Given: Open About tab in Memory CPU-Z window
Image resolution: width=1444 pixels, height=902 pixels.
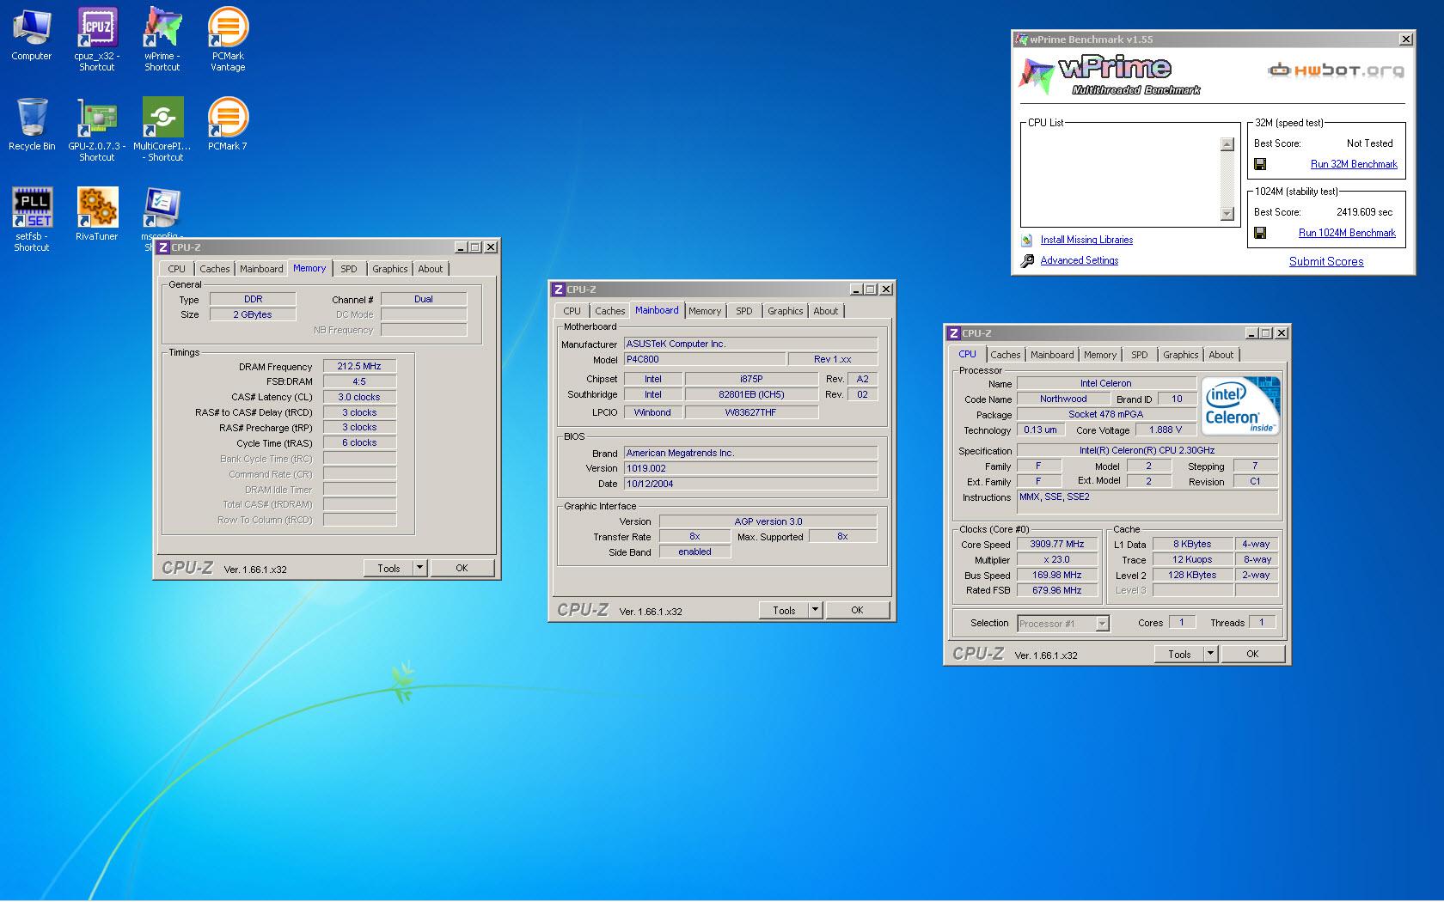Looking at the screenshot, I should point(431,269).
